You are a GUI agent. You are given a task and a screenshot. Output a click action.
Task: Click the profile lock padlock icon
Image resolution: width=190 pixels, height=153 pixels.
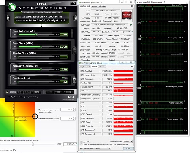(x=7, y=92)
